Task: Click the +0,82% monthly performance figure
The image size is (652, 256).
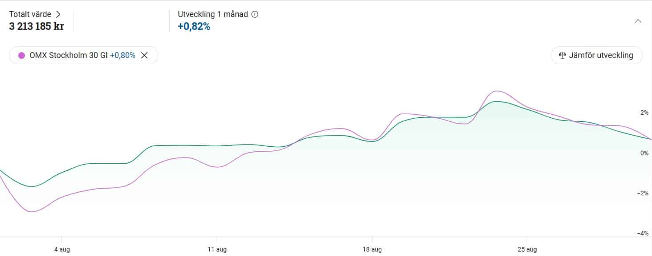Action: coord(194,27)
